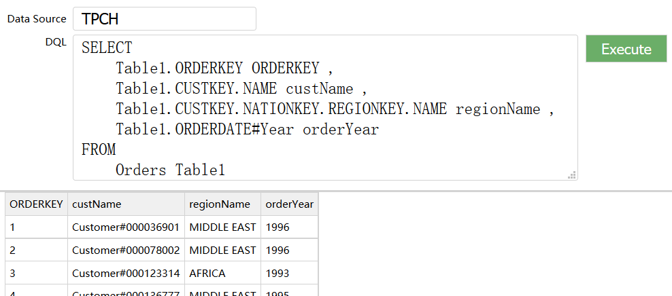
Task: Click the resize grip of the DQL editor
Action: point(572,174)
